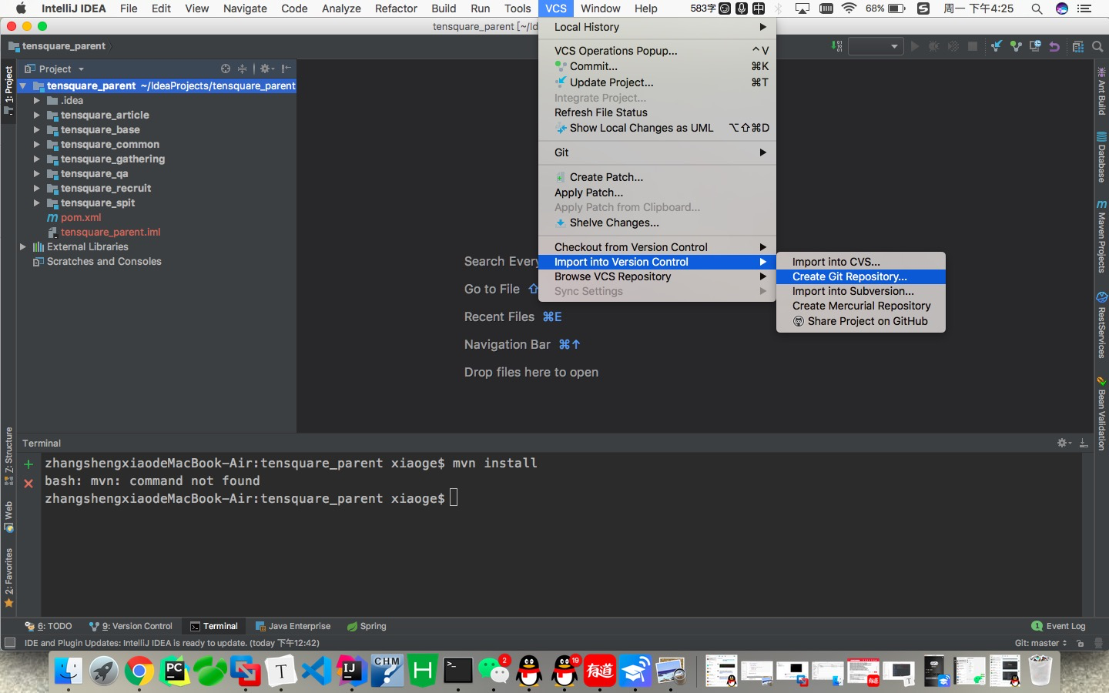Choose Create Mercurial Repository item
This screenshot has height=693, width=1109.
click(860, 306)
